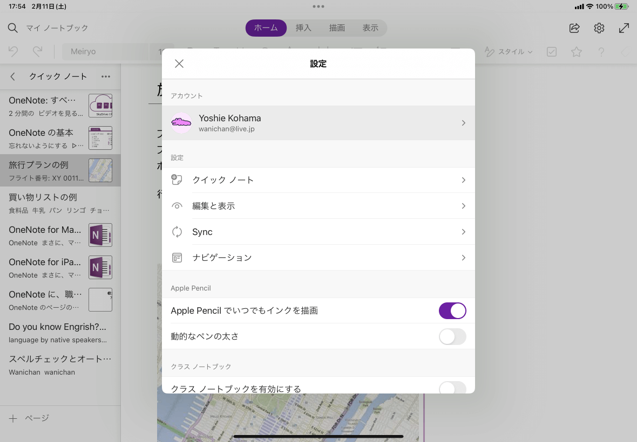Viewport: 637px width, 442px height.
Task: Open the OneNote に、職… page
Action: 60,300
